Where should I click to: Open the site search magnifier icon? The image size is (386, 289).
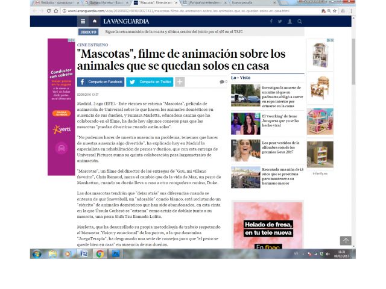[x=300, y=22]
